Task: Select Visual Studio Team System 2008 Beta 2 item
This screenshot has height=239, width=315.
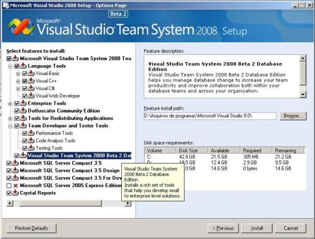Action: click(79, 156)
